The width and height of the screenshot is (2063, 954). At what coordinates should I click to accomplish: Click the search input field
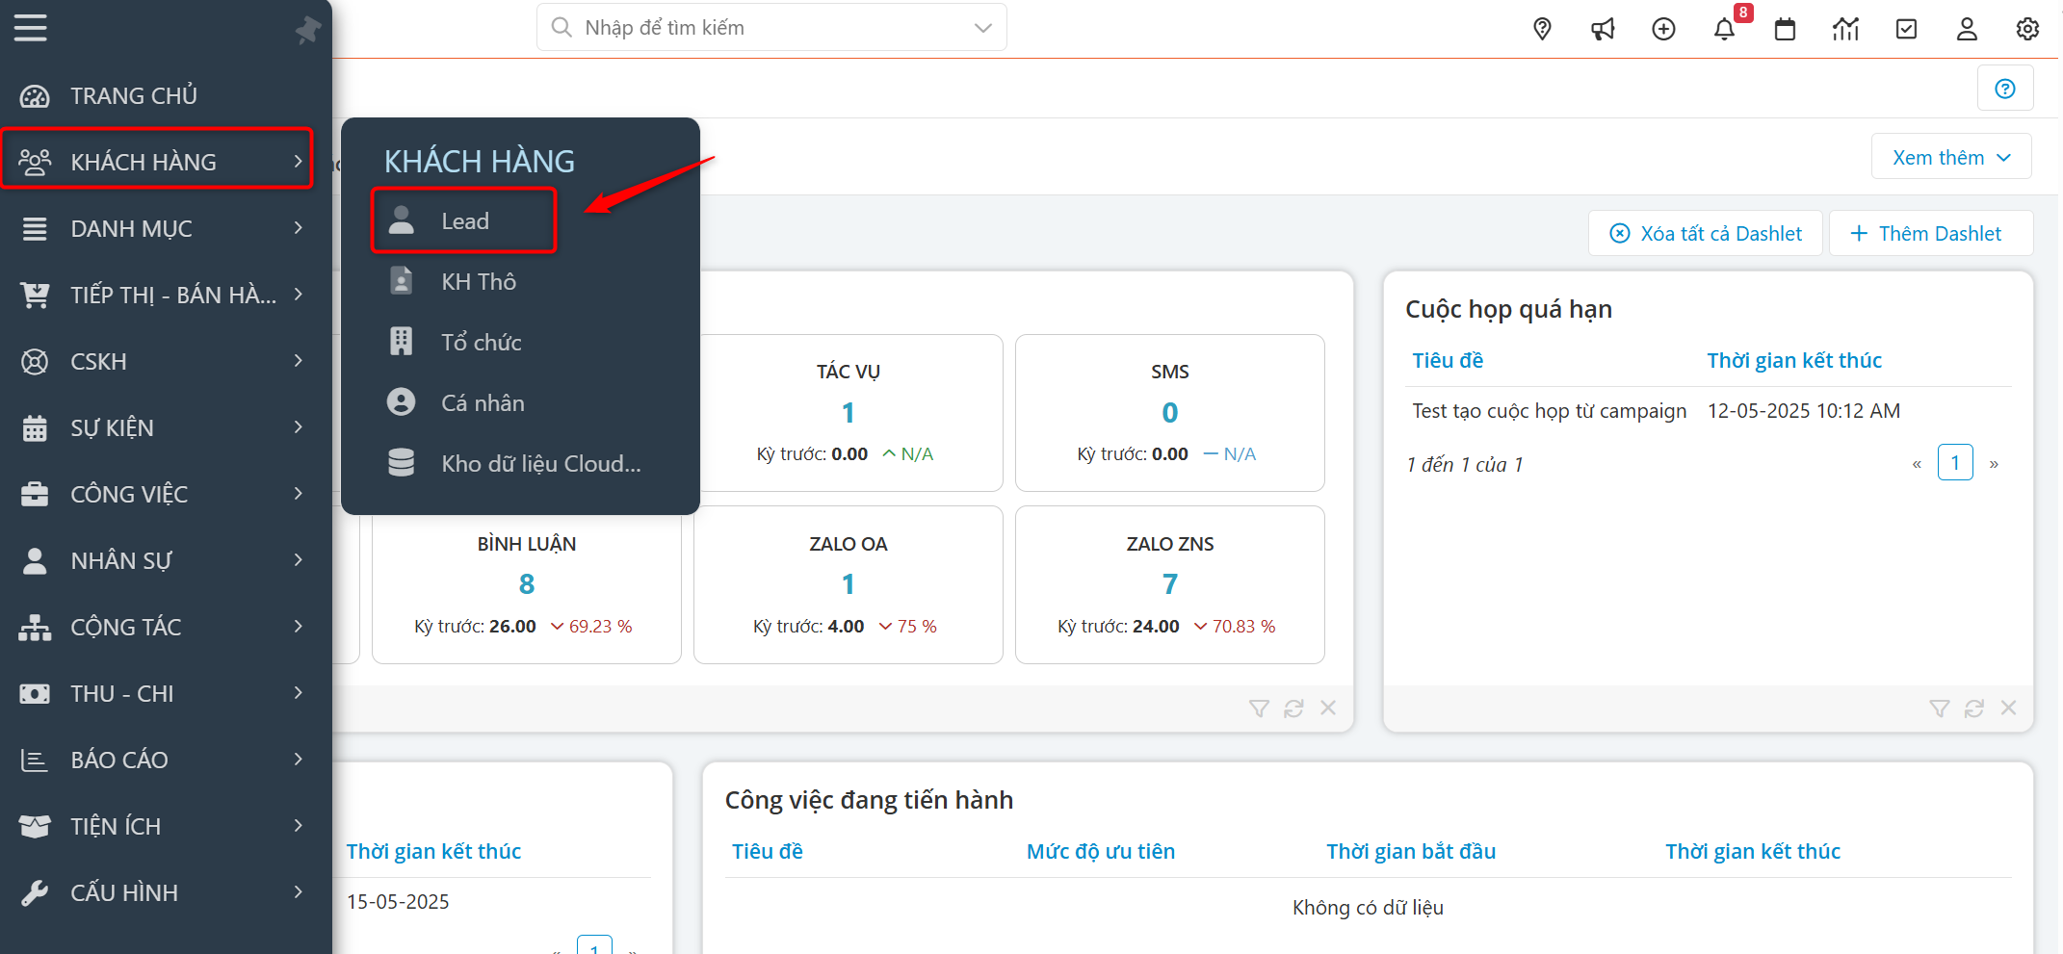click(761, 28)
